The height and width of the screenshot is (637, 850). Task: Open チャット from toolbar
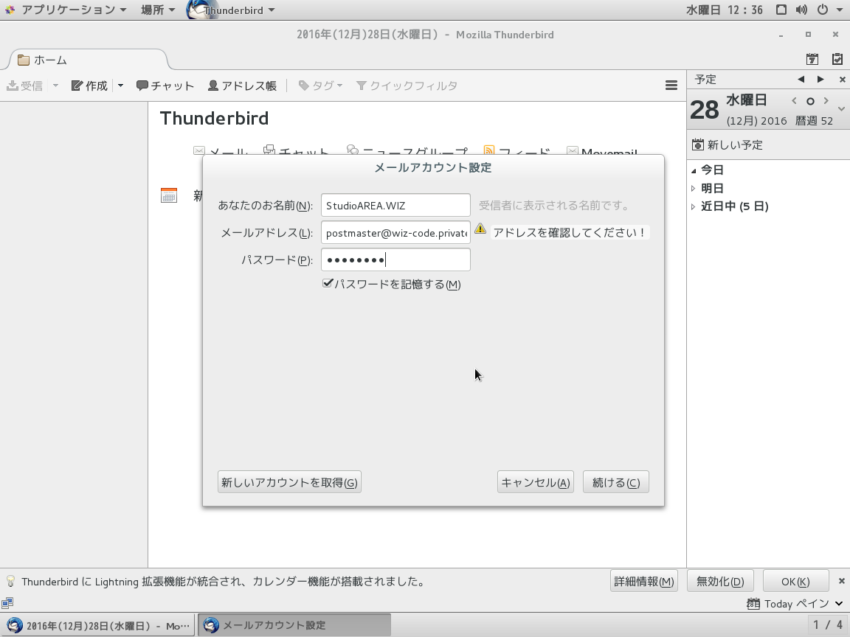coord(165,86)
